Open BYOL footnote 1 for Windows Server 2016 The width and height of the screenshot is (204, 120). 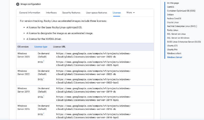(44, 114)
